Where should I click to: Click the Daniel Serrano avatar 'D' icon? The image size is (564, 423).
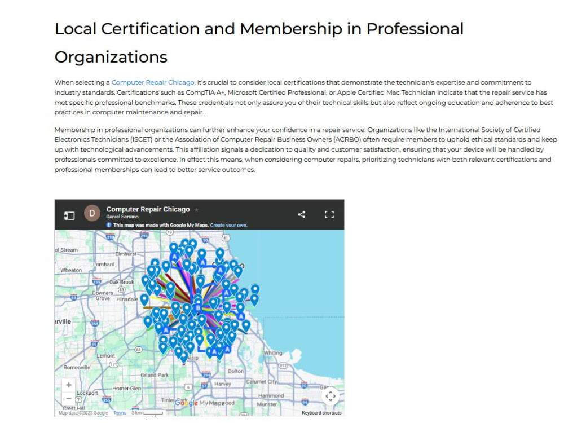pos(92,213)
